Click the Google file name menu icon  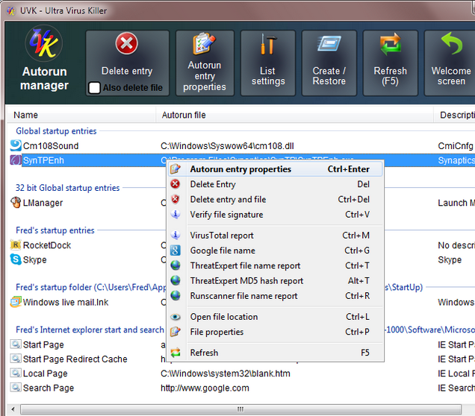tap(176, 250)
